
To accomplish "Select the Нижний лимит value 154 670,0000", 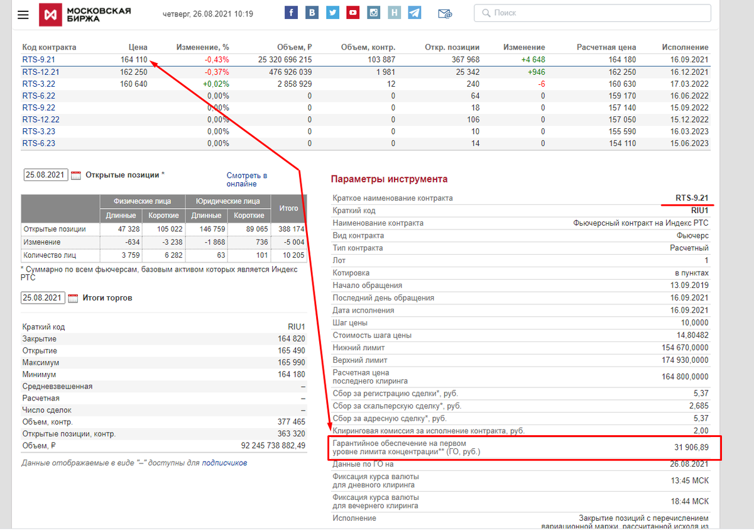I will [x=684, y=348].
